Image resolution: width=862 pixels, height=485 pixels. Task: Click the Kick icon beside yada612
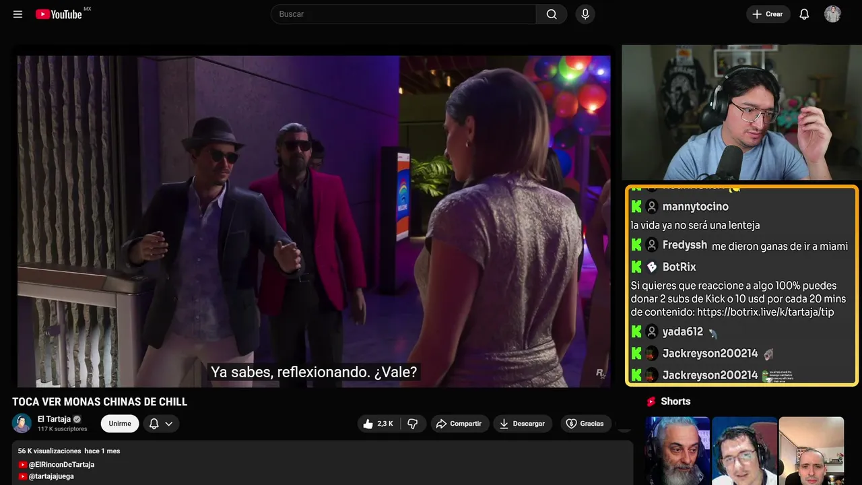click(x=636, y=331)
